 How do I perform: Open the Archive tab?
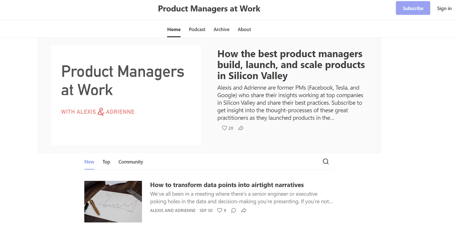click(x=221, y=29)
